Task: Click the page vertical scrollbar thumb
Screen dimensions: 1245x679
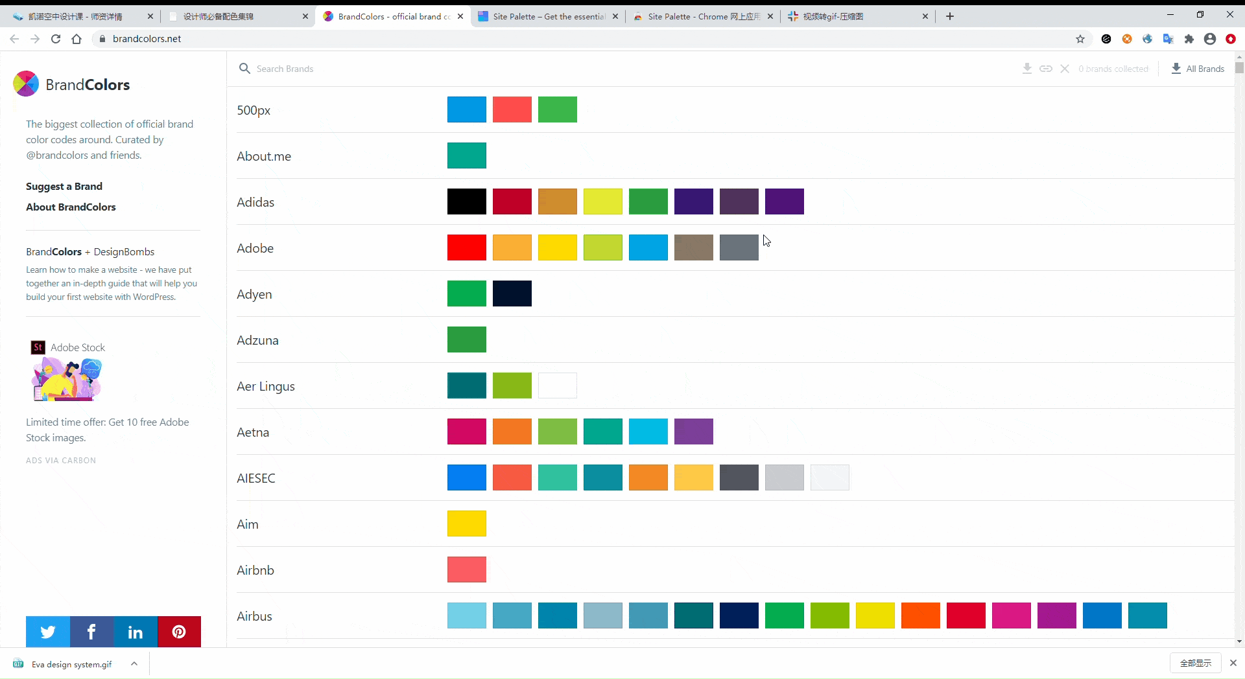Action: click(x=1239, y=67)
